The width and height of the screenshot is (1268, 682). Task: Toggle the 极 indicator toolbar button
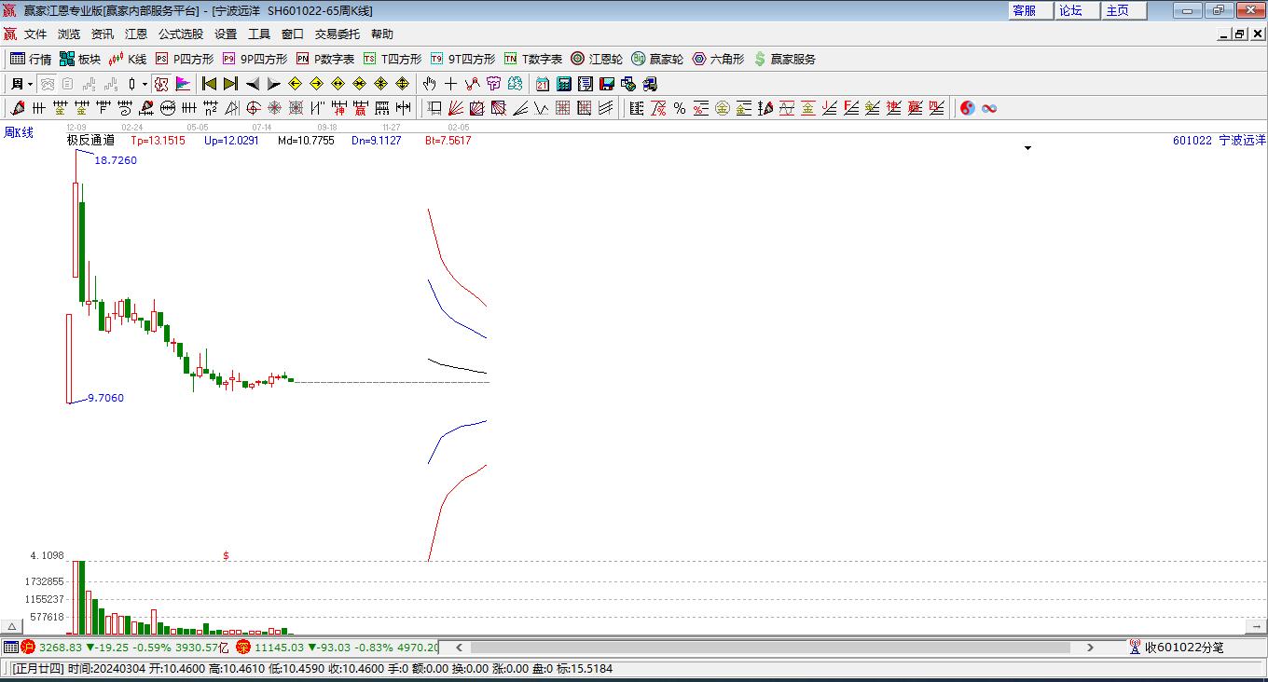point(160,84)
